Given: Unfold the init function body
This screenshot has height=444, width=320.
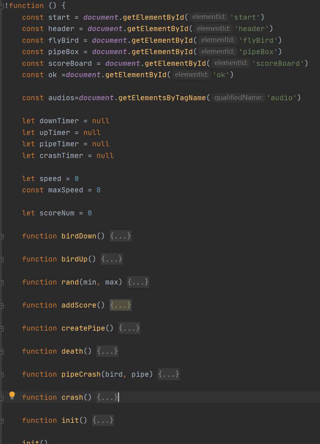Looking at the screenshot, I should (x=103, y=421).
